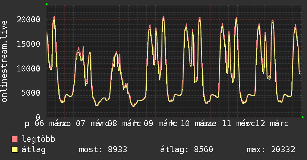307x160 pixels.
Task: Click the yellow átlag legend swatch
Action: [15, 150]
